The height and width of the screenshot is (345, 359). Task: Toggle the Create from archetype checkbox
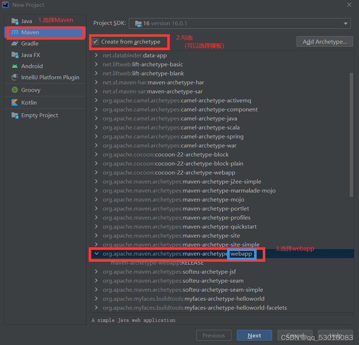(96, 42)
